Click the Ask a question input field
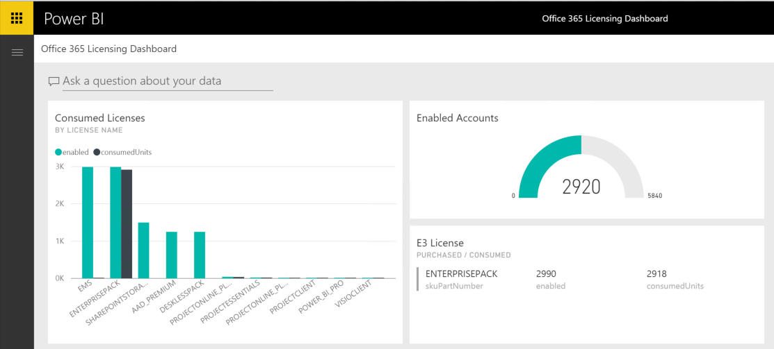 click(167, 81)
